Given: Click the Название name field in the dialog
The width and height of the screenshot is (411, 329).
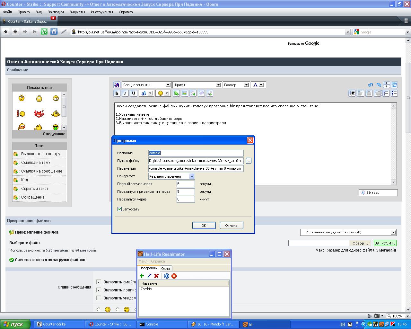Looking at the screenshot, I should click(x=196, y=153).
